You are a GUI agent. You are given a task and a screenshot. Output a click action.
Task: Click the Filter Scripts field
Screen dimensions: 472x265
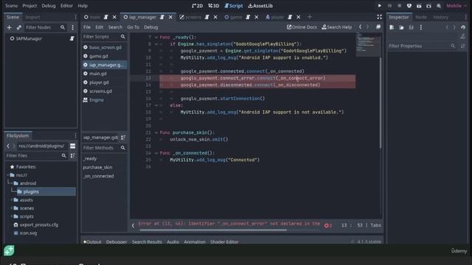click(x=104, y=37)
